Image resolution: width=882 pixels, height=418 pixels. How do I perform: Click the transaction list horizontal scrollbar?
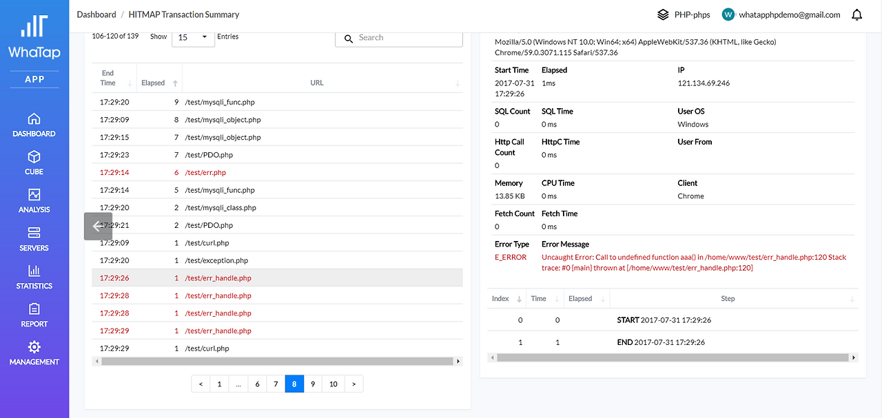tap(277, 361)
